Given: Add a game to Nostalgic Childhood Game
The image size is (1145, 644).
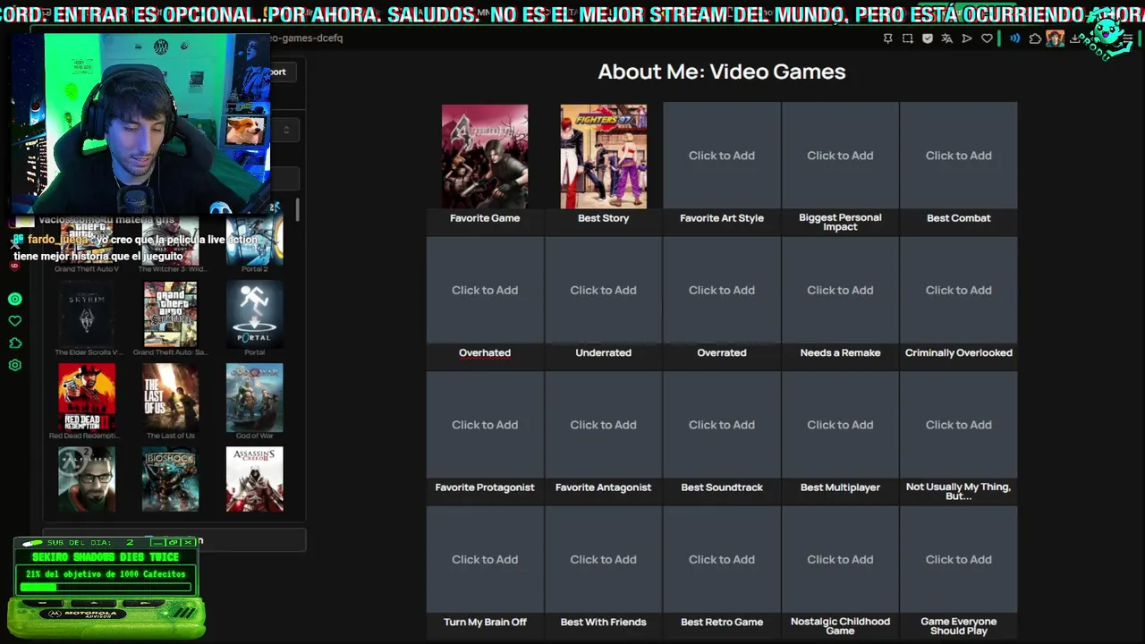Looking at the screenshot, I should tap(840, 559).
